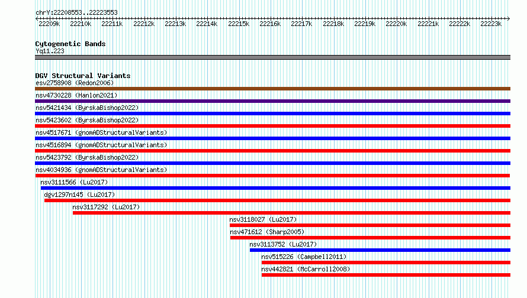Screen dimensions: 527x298
Task: Click the 22219k ruler tick label
Action: point(365,24)
